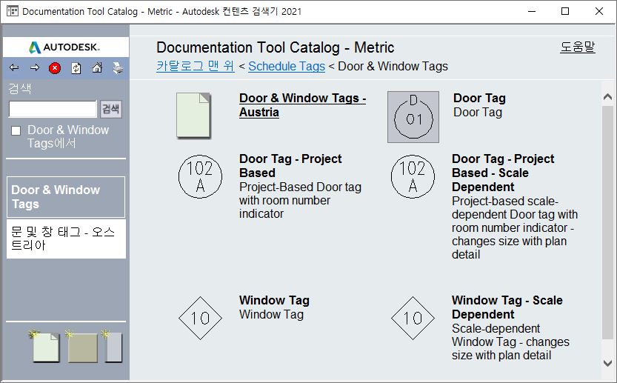Click Door Tag - Project Based - Scale Dependent title

coord(503,173)
